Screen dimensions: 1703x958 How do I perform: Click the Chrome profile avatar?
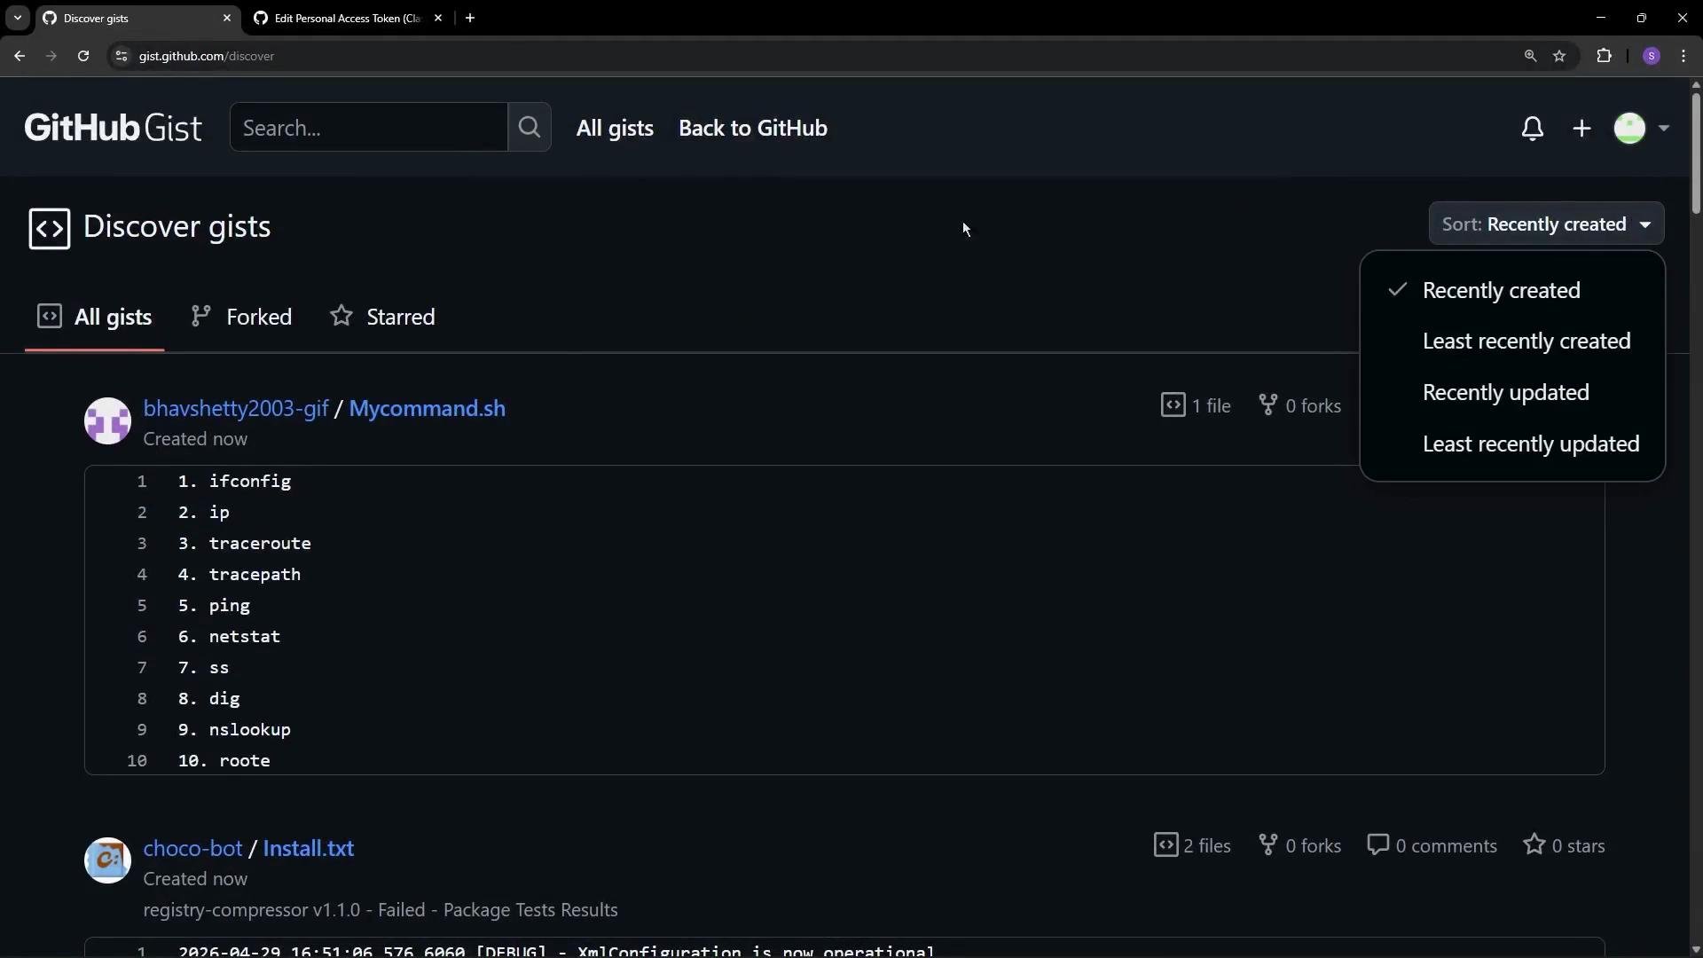(1651, 56)
